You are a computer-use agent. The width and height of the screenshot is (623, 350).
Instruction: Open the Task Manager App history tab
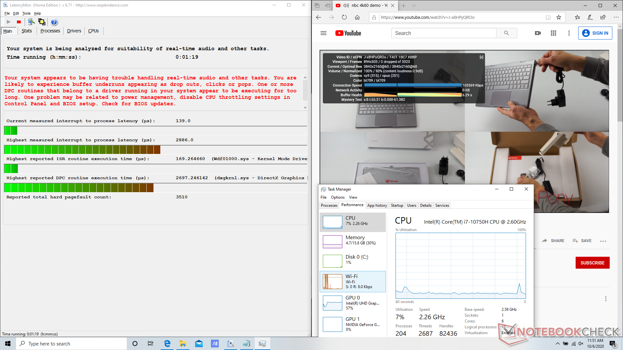coord(377,205)
